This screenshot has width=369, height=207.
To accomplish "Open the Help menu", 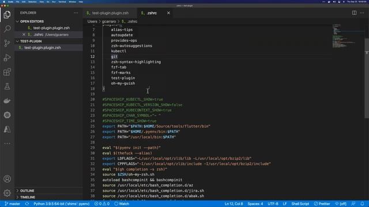I will coord(81,2).
